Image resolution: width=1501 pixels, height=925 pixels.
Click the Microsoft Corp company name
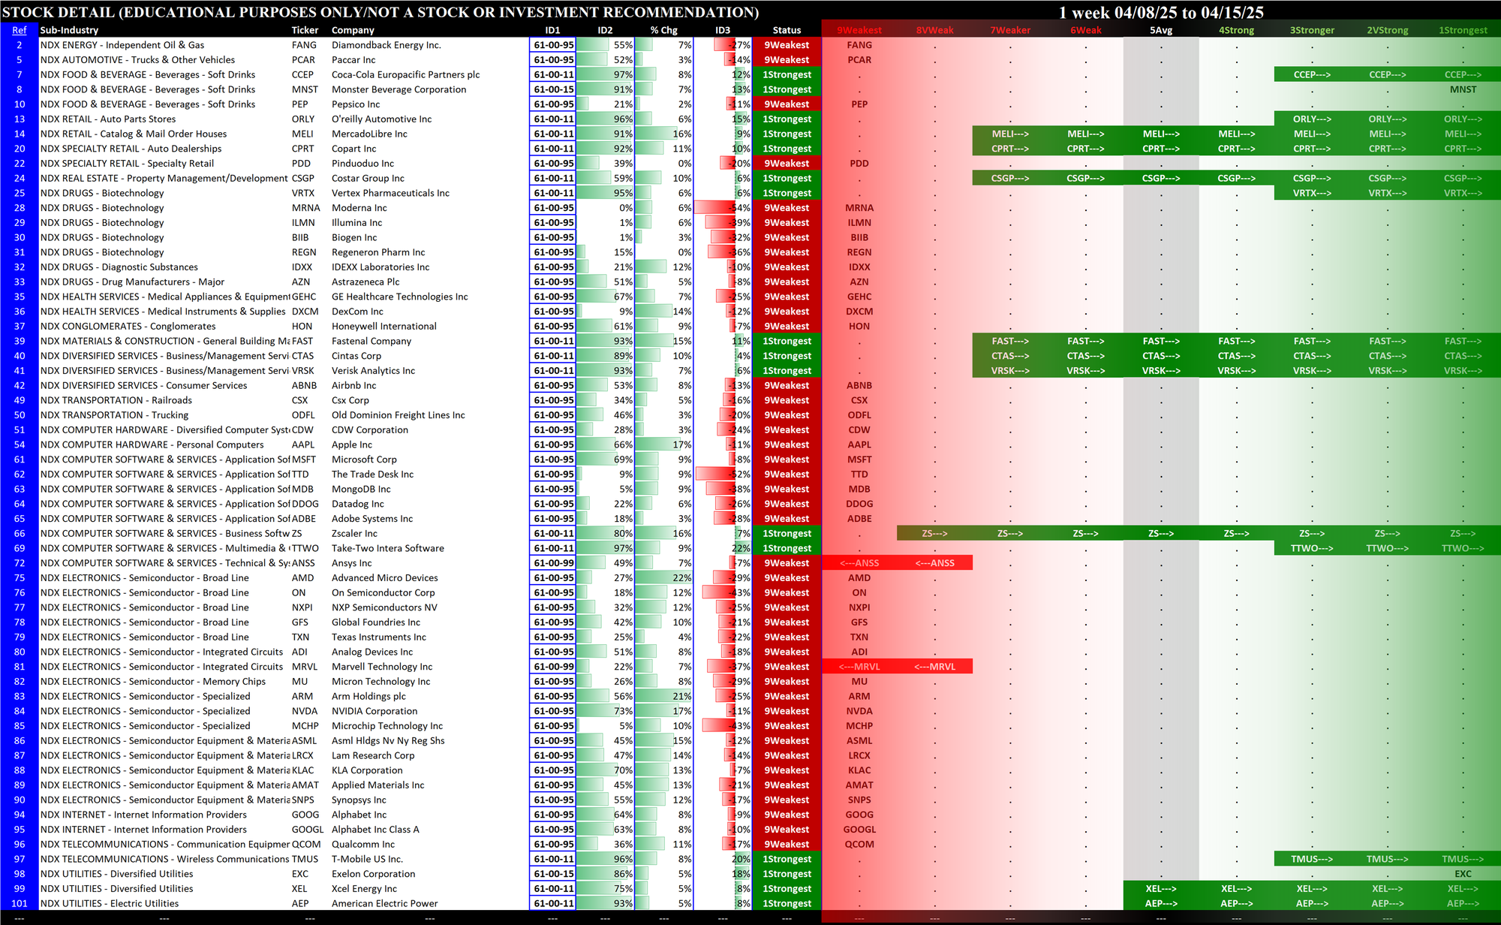click(364, 459)
